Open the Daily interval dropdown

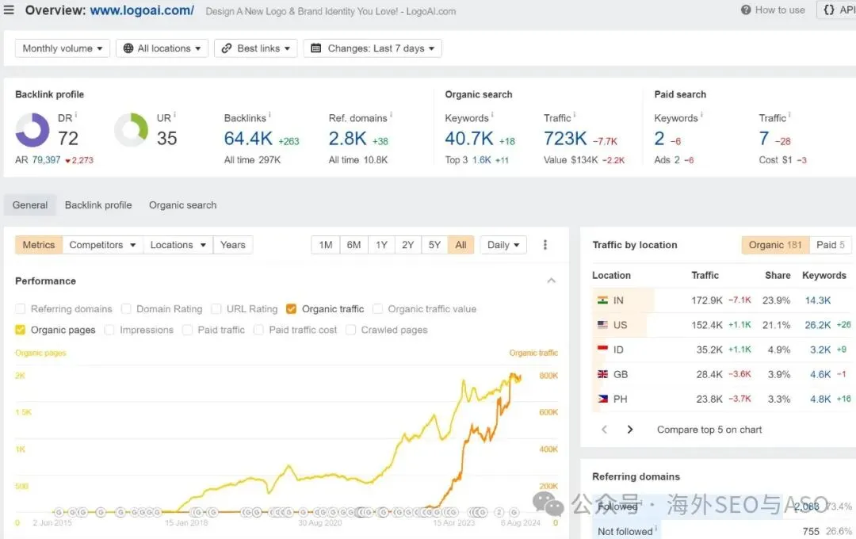(503, 245)
